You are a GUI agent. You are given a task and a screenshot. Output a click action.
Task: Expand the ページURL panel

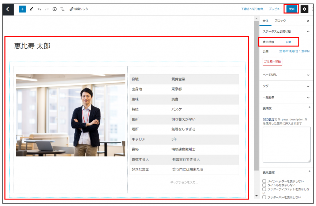click(286, 75)
